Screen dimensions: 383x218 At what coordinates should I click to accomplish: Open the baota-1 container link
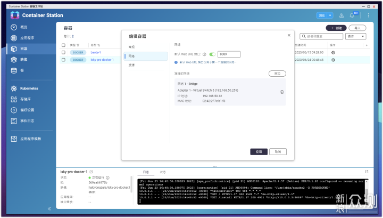point(96,53)
